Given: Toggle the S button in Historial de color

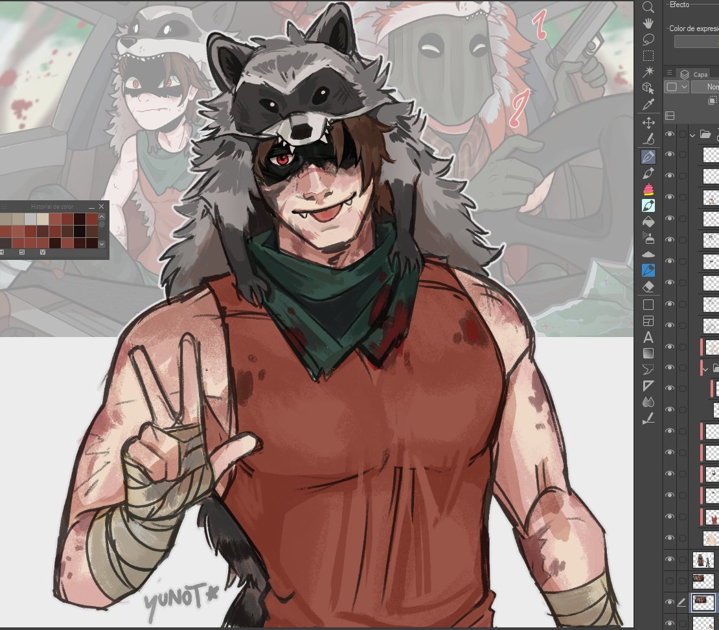Looking at the screenshot, I should point(22,252).
